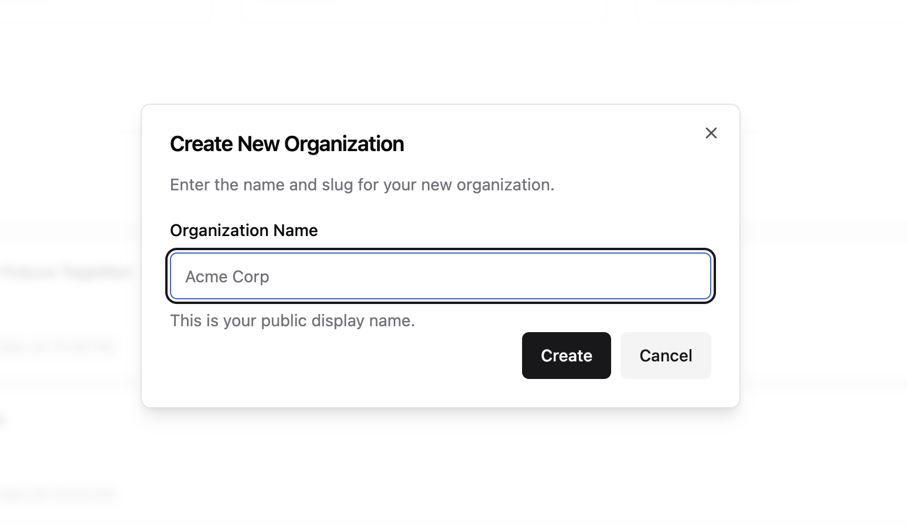
Task: Cancel organization creation
Action: (x=666, y=356)
